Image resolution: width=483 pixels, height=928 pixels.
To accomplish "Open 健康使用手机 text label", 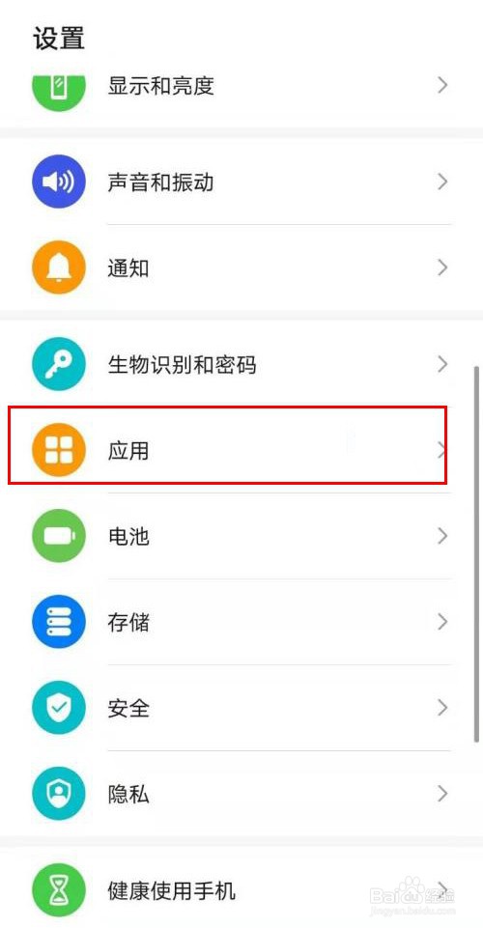I will (x=172, y=889).
